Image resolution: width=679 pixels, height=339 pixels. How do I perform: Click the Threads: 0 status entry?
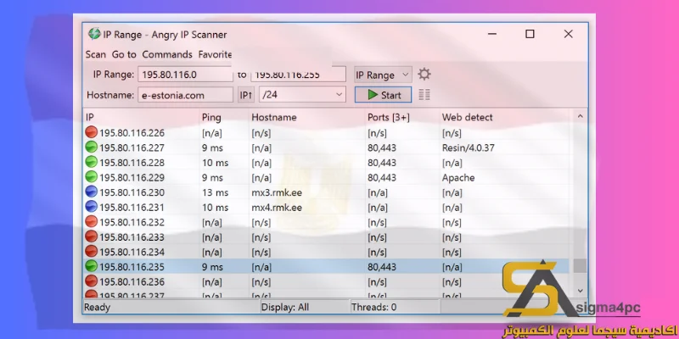coord(373,307)
